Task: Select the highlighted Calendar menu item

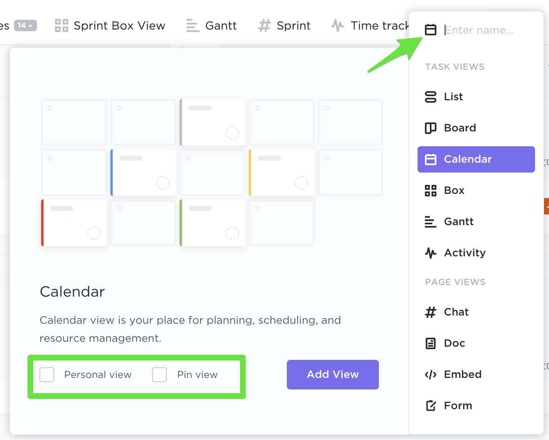Action: (476, 159)
